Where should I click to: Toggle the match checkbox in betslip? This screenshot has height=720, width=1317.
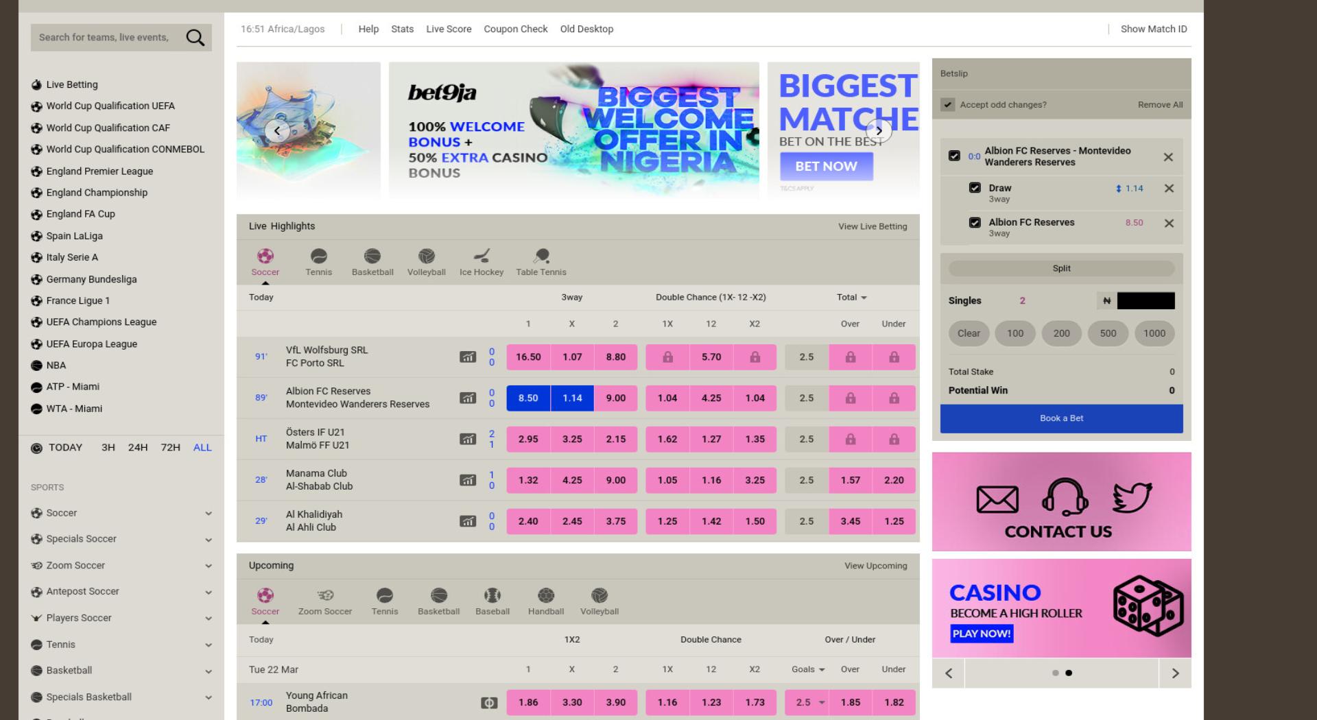(954, 156)
